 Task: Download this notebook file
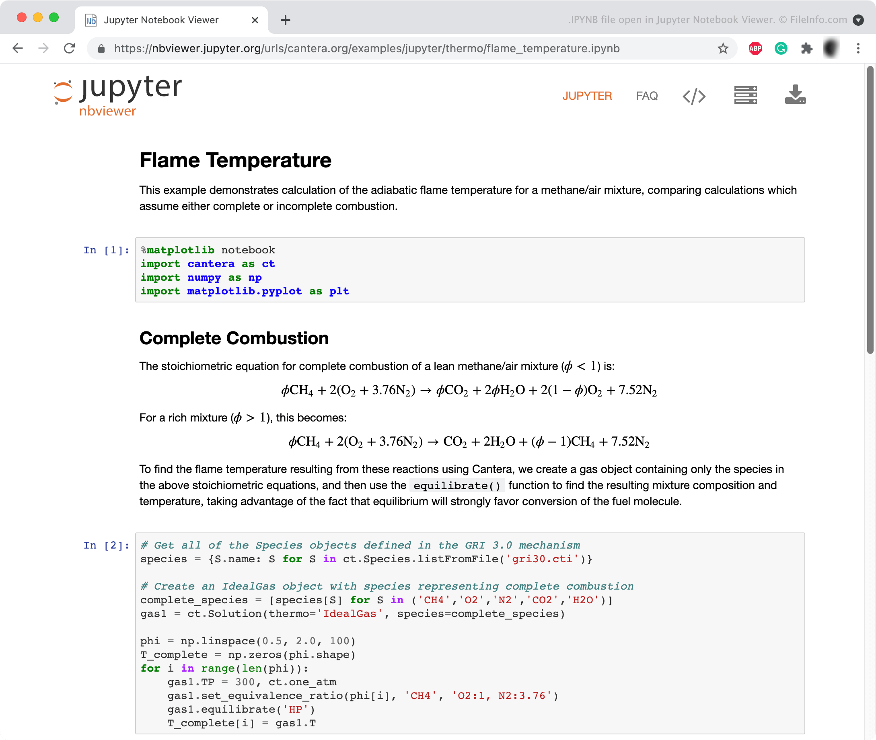[796, 95]
